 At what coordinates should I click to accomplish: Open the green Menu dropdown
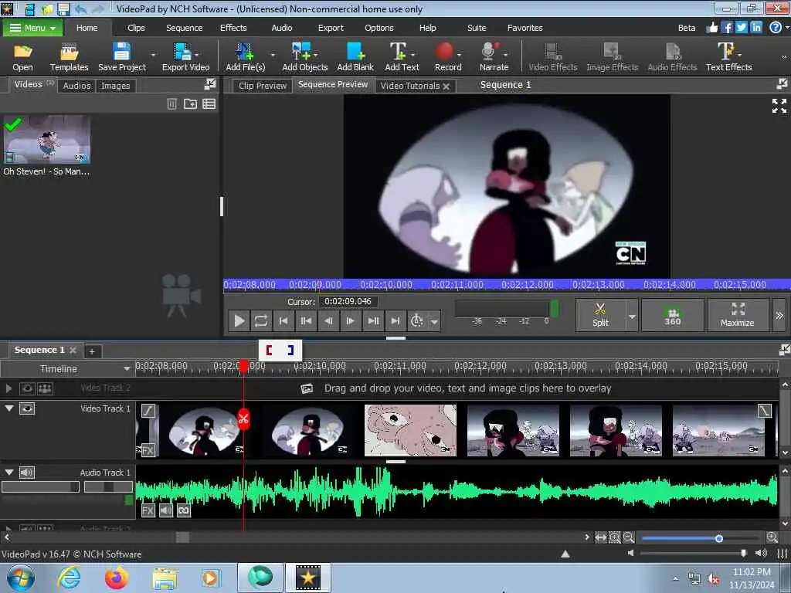32,28
